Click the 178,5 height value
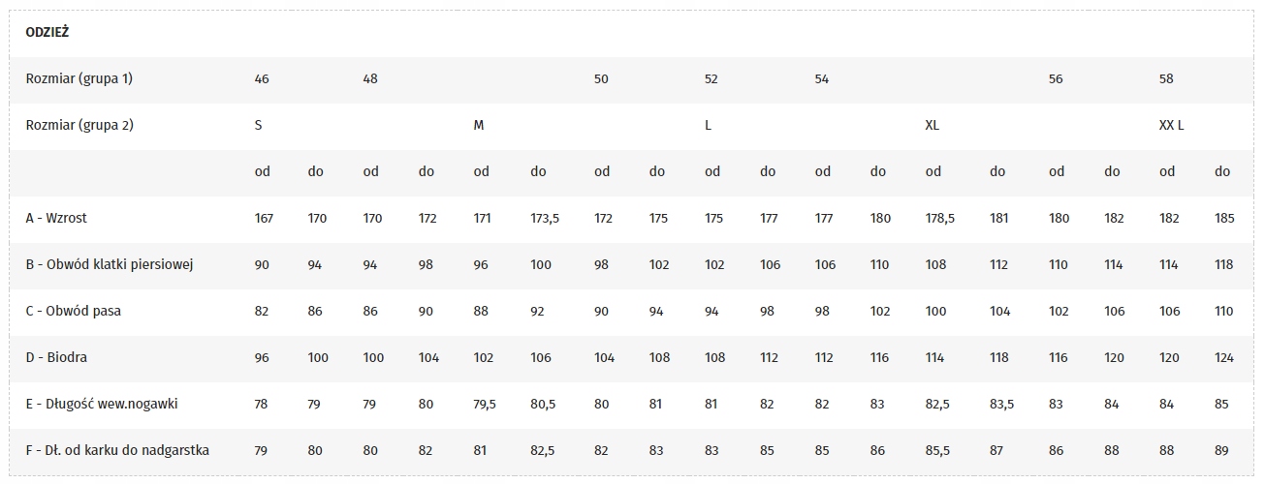 940,218
